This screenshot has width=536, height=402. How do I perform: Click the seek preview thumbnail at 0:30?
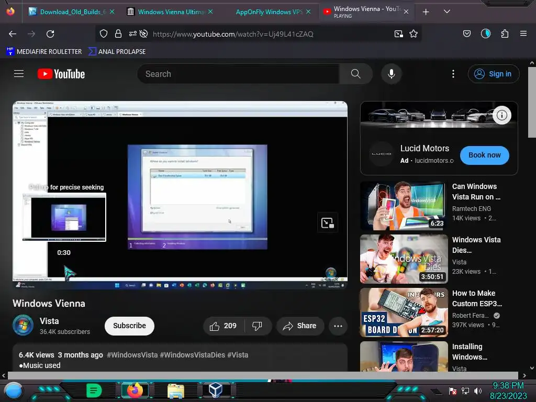click(x=64, y=217)
